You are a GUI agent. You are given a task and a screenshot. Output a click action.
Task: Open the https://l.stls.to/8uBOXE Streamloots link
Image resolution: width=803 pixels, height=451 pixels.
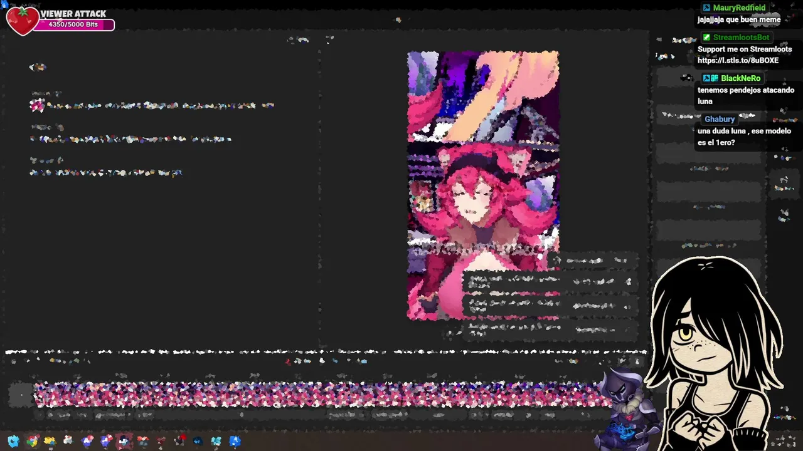[738, 61]
